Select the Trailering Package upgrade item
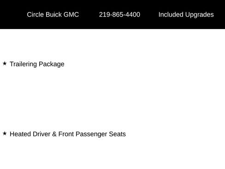Image resolution: width=225 pixels, height=169 pixels. [x=37, y=64]
